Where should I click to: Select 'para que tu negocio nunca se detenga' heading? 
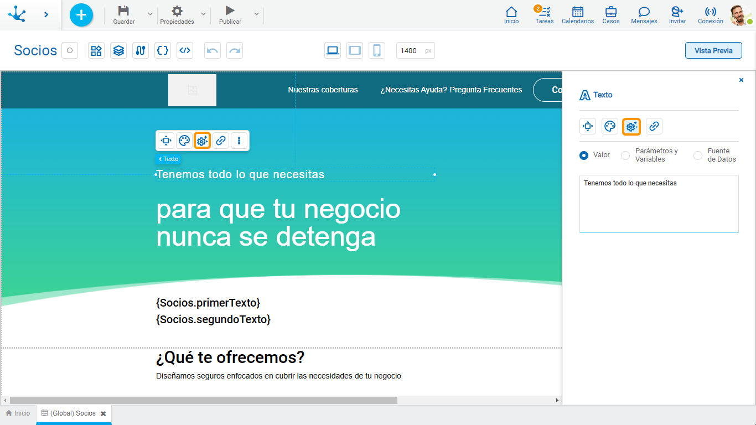[278, 223]
